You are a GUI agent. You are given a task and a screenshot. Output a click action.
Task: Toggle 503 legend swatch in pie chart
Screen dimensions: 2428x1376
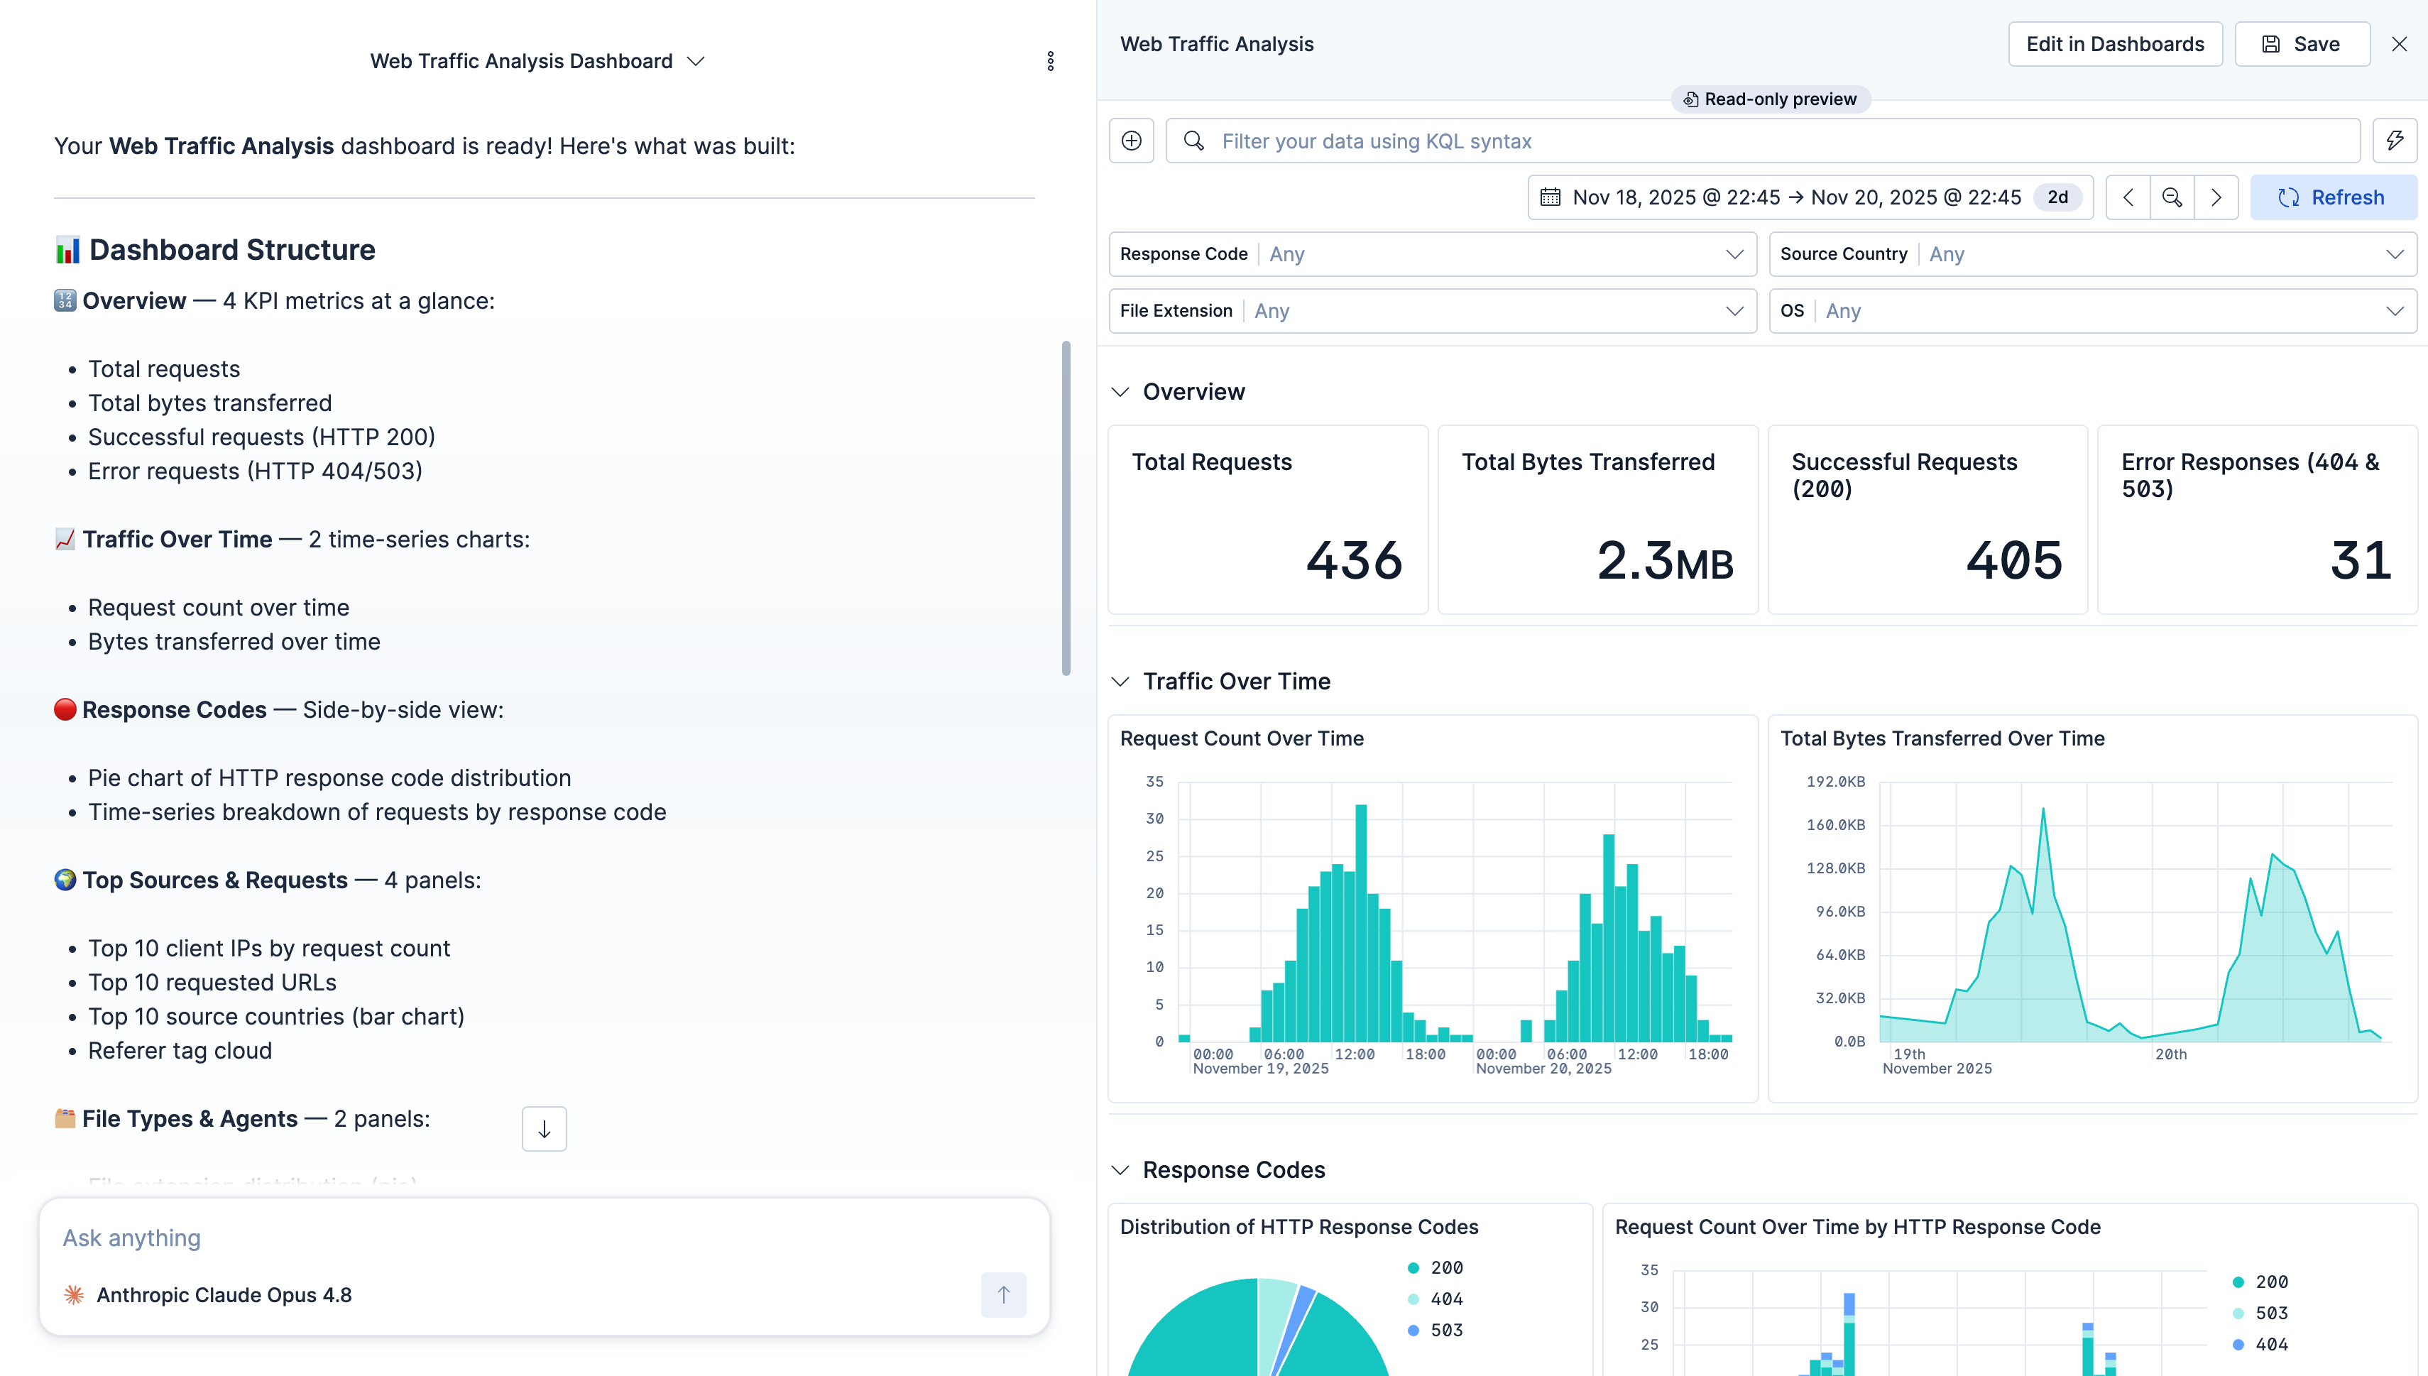pyautogui.click(x=1413, y=1330)
